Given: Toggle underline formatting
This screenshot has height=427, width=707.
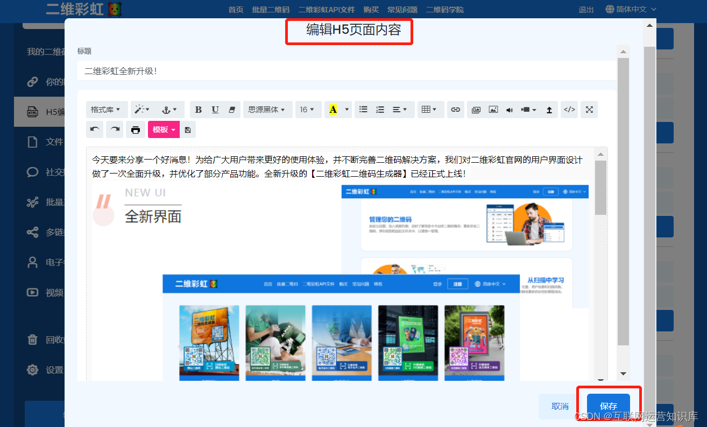Looking at the screenshot, I should coord(215,110).
